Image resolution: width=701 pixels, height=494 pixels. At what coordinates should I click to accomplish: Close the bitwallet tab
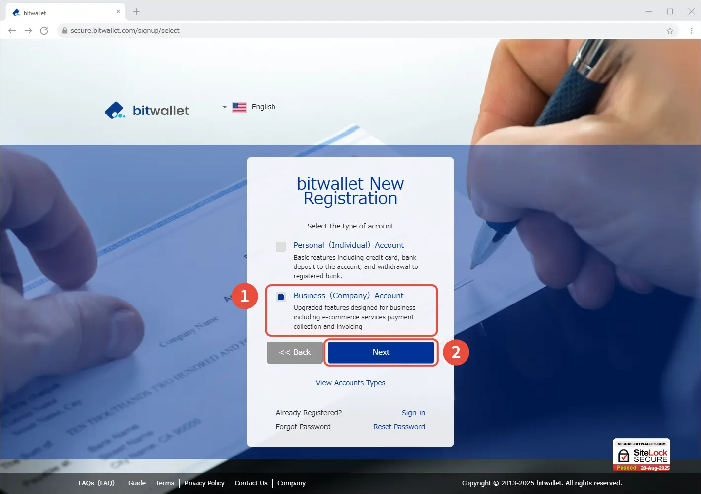(118, 12)
